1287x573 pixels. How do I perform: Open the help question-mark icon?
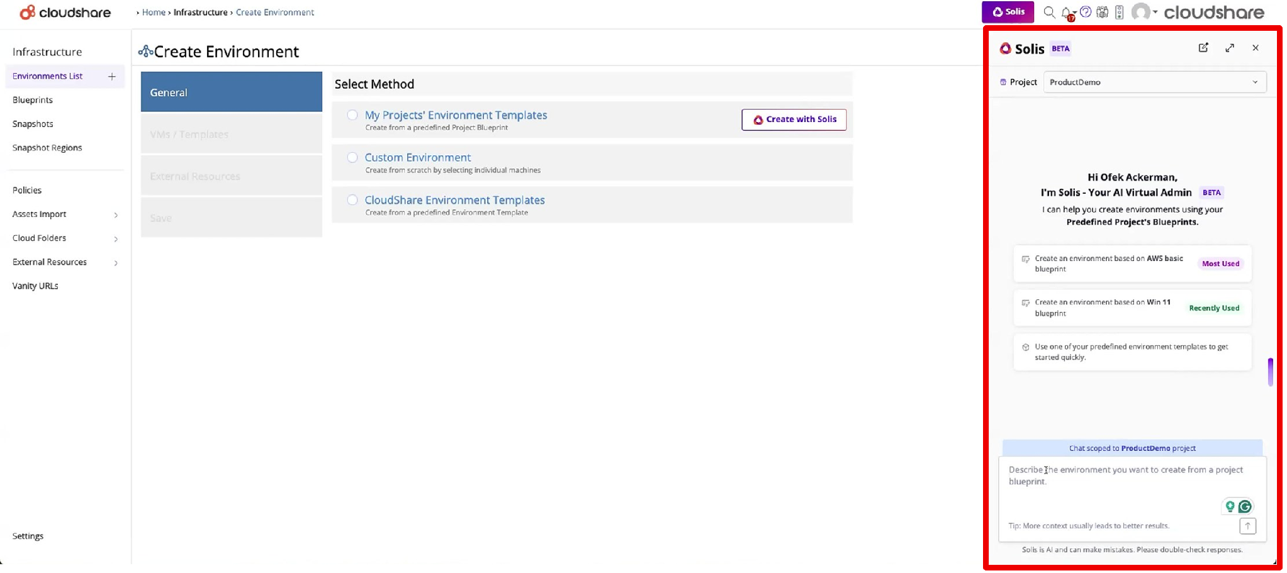[x=1086, y=12]
